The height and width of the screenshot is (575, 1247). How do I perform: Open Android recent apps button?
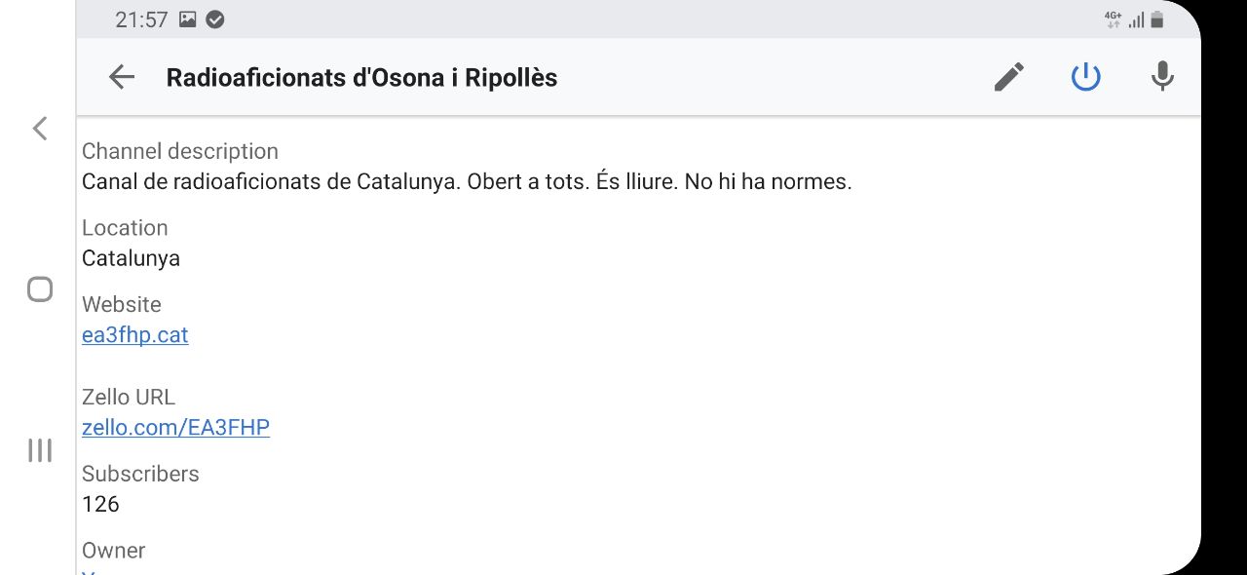(x=40, y=450)
